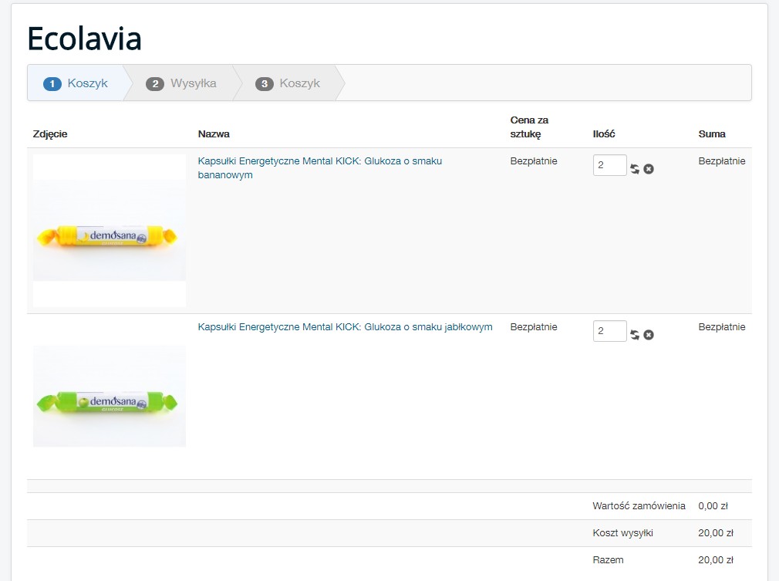Remove apple-flavored glucose from cart
The width and height of the screenshot is (779, 581).
(649, 335)
